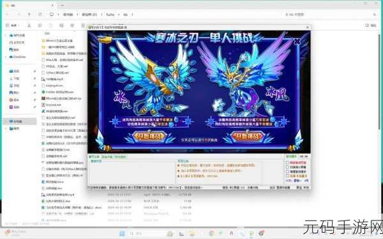This screenshot has width=383, height=239.
Task: Click the 此电脑 breadcrumb in address bar
Action: (x=68, y=15)
